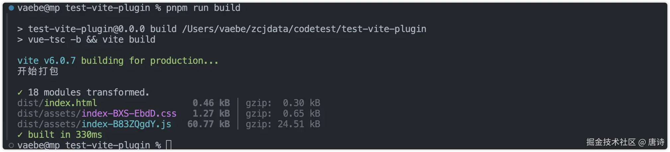Open the dist/index.html file link
Screen dimensions: 670x152
click(70, 103)
